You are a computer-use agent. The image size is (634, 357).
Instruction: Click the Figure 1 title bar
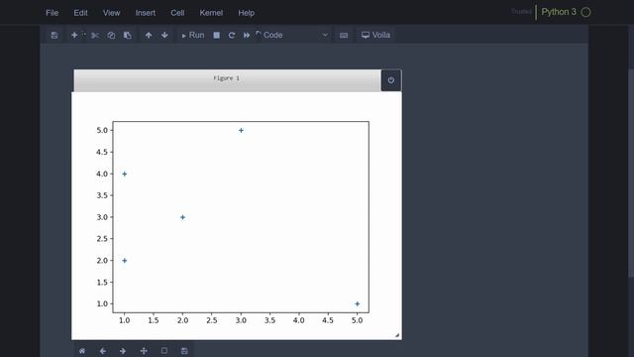227,80
